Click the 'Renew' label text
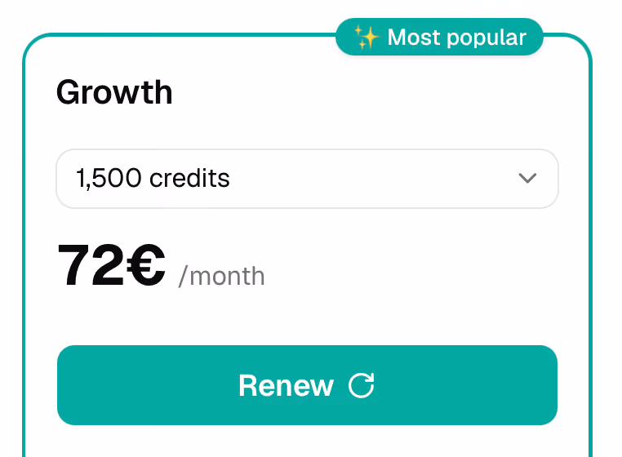 [286, 385]
